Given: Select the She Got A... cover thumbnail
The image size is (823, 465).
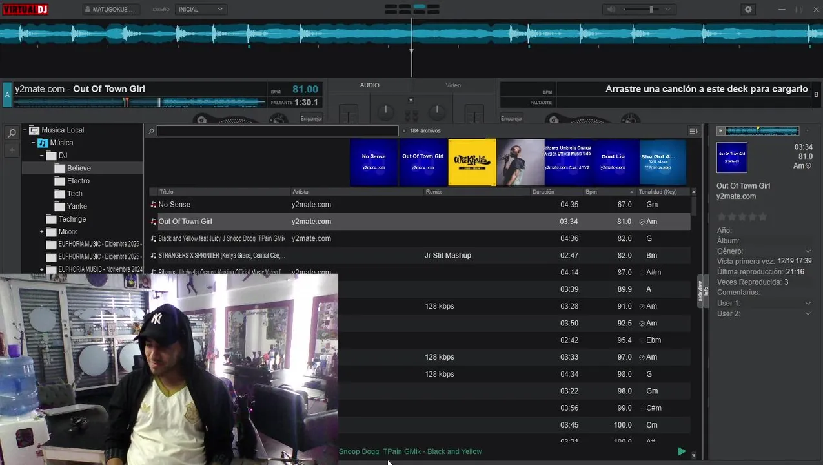Looking at the screenshot, I should point(662,162).
